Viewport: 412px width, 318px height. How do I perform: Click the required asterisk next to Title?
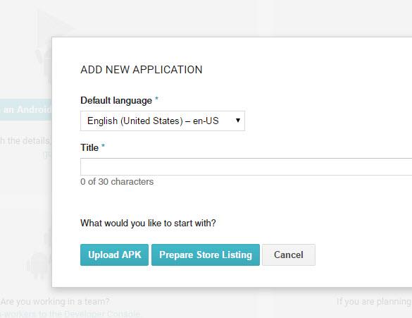coord(103,146)
